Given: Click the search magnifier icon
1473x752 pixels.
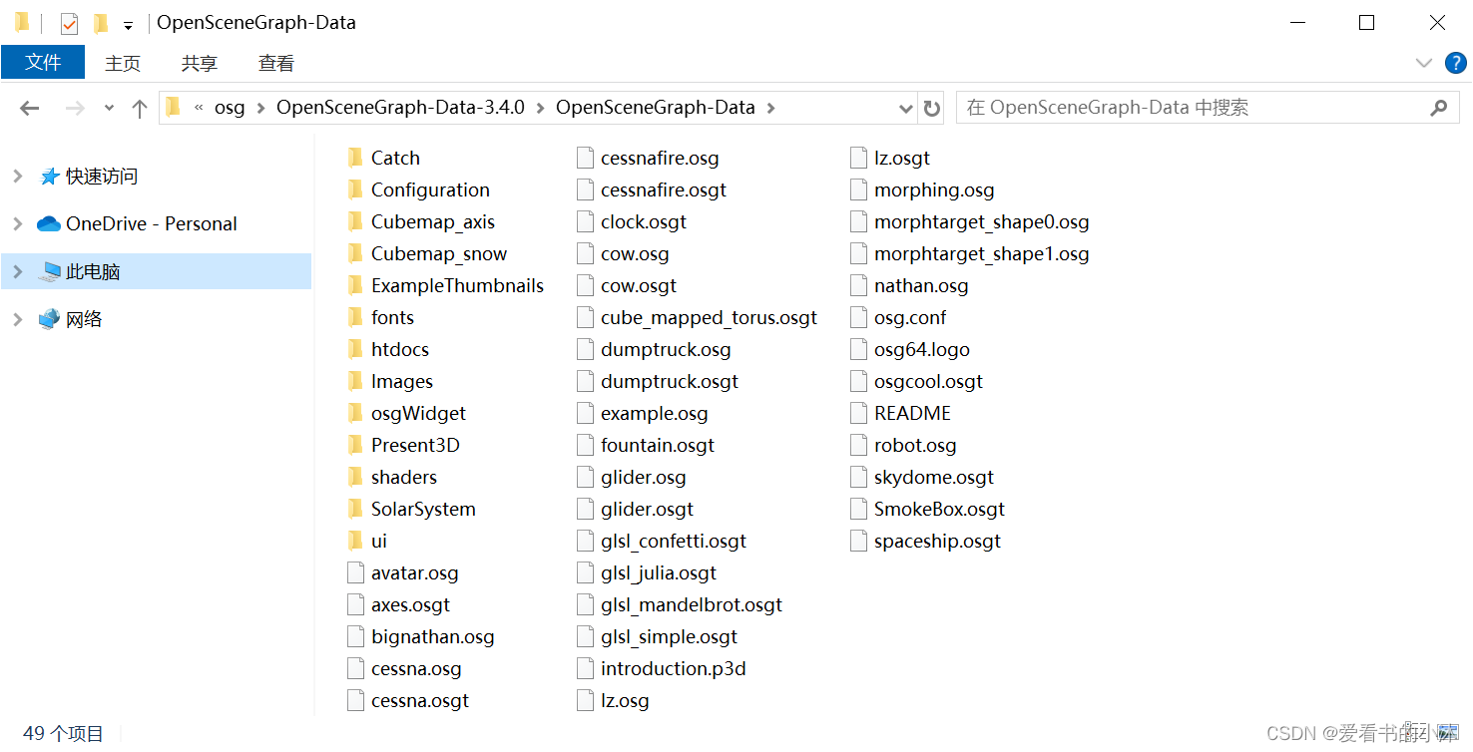Looking at the screenshot, I should coord(1438,108).
